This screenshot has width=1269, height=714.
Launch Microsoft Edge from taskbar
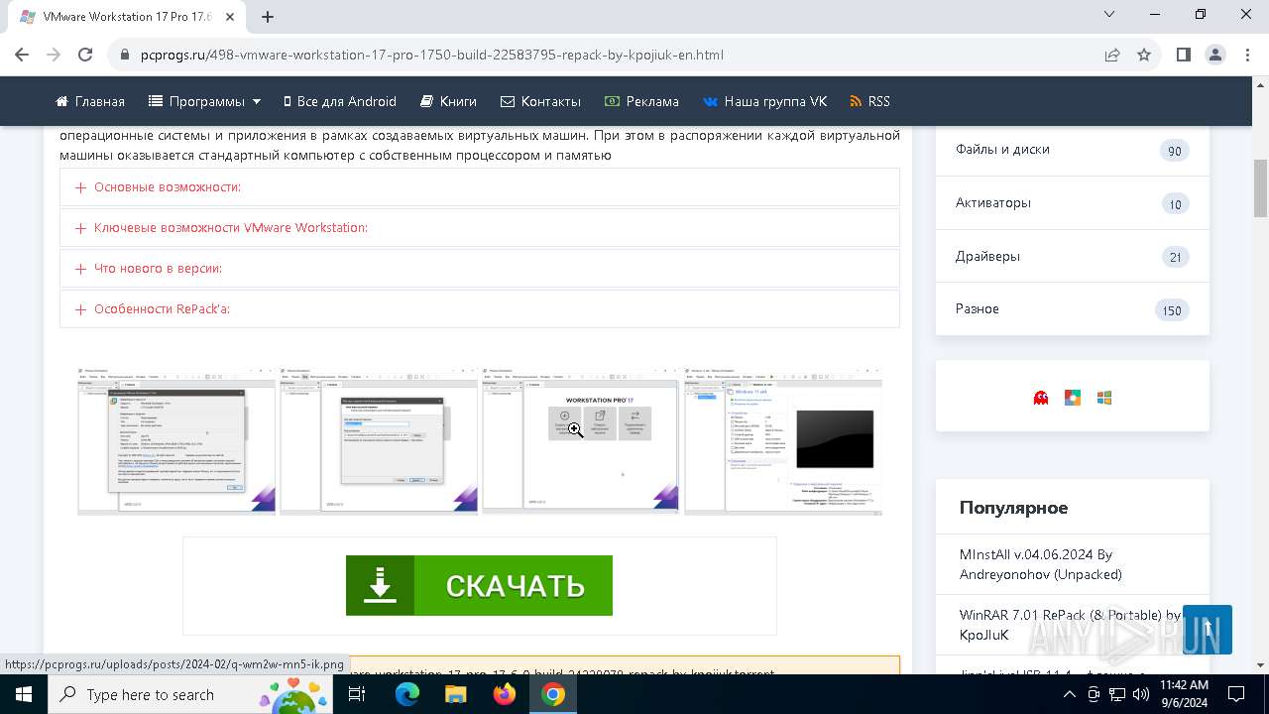coord(407,694)
